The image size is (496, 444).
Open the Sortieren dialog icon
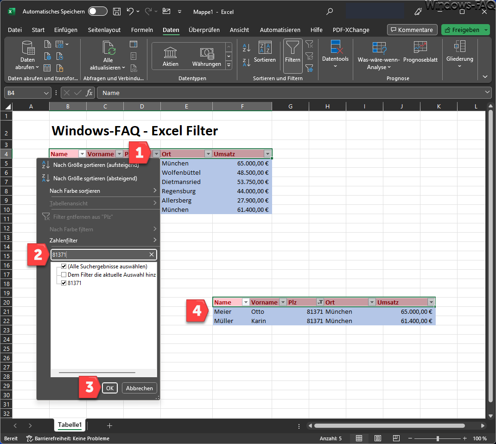[x=265, y=48]
